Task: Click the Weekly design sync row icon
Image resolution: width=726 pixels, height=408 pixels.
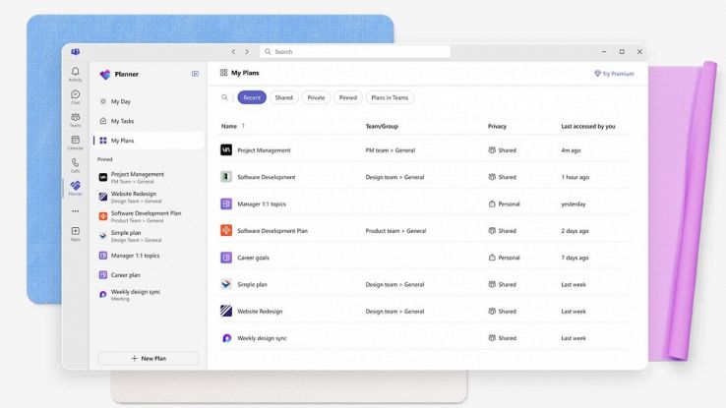Action: (226, 338)
